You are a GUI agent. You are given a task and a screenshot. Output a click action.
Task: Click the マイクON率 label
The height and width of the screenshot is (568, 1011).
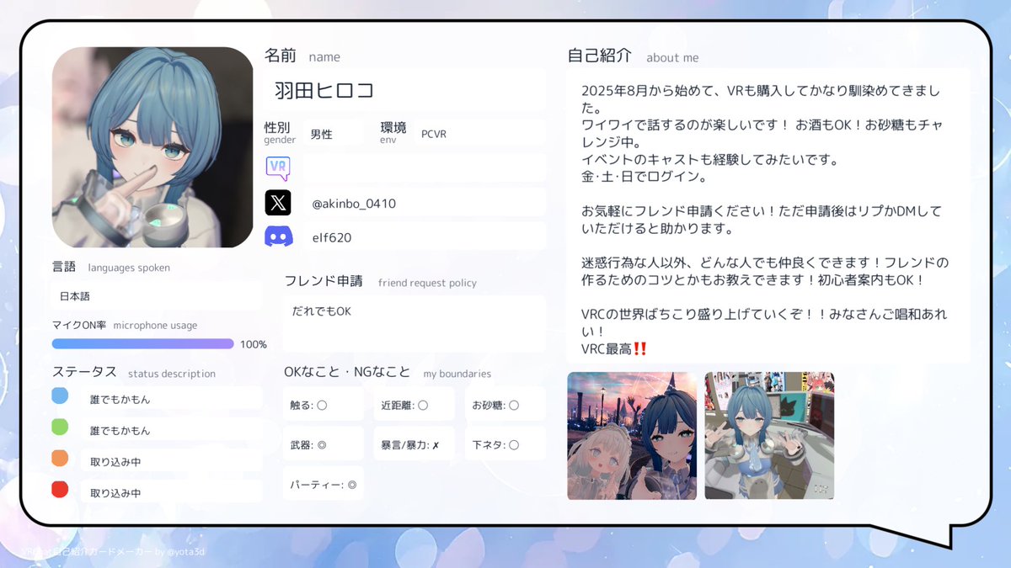coord(79,325)
